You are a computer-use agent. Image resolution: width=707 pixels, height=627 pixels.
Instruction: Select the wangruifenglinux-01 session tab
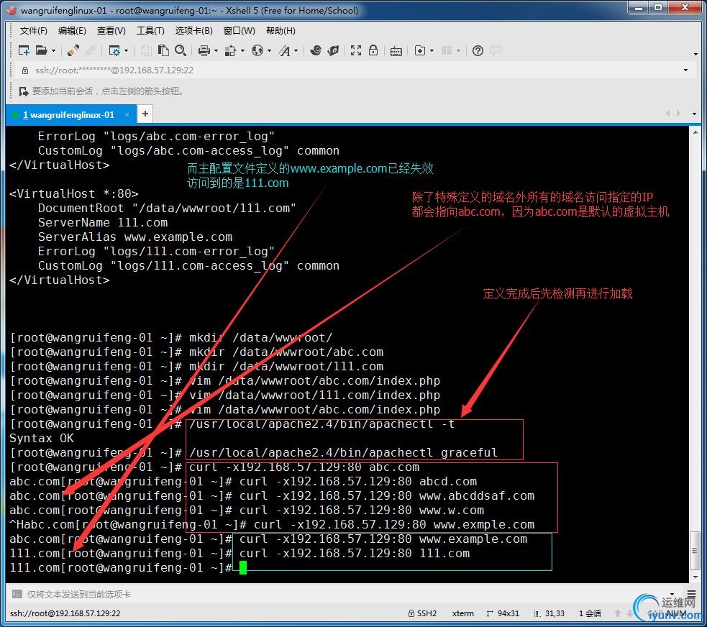[x=70, y=114]
